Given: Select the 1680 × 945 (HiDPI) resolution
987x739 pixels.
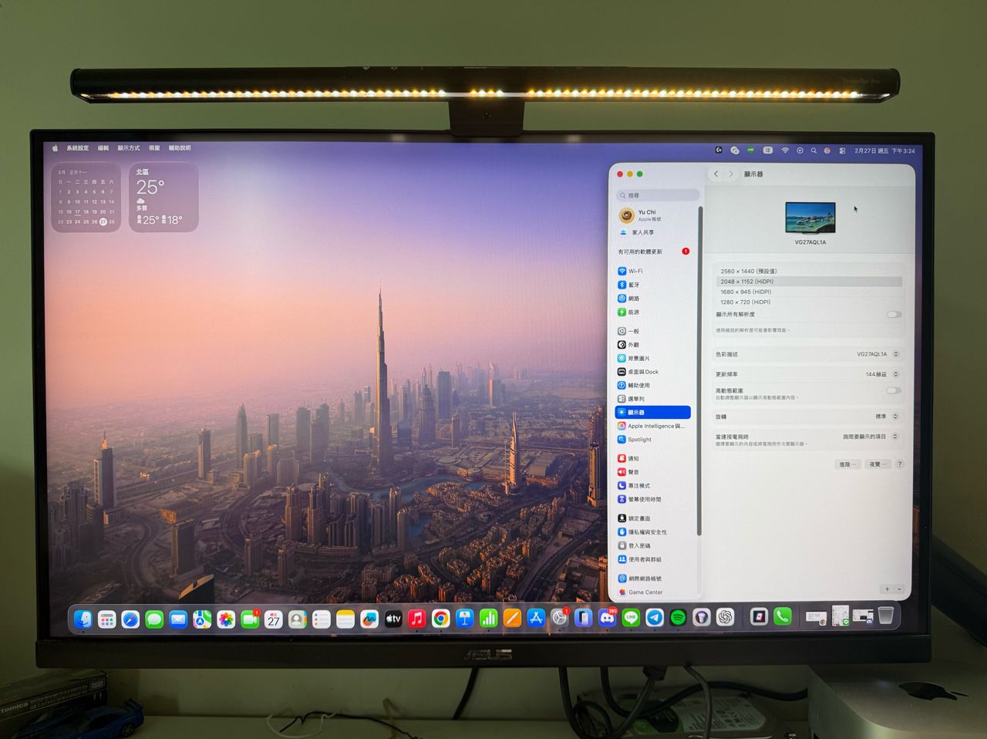Looking at the screenshot, I should (x=746, y=292).
